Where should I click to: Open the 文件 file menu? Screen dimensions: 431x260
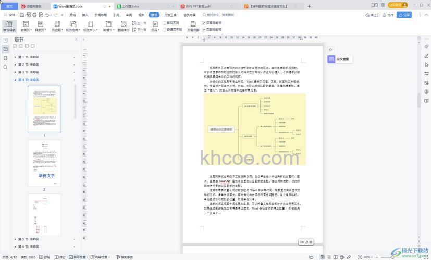click(x=9, y=15)
